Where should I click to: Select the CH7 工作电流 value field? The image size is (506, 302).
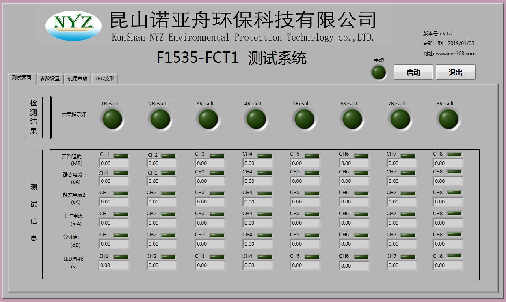402,223
